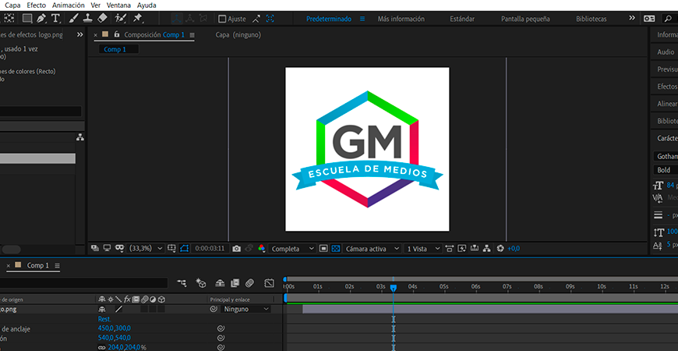Enable frame blending for all layers
The image size is (678, 351).
click(235, 283)
